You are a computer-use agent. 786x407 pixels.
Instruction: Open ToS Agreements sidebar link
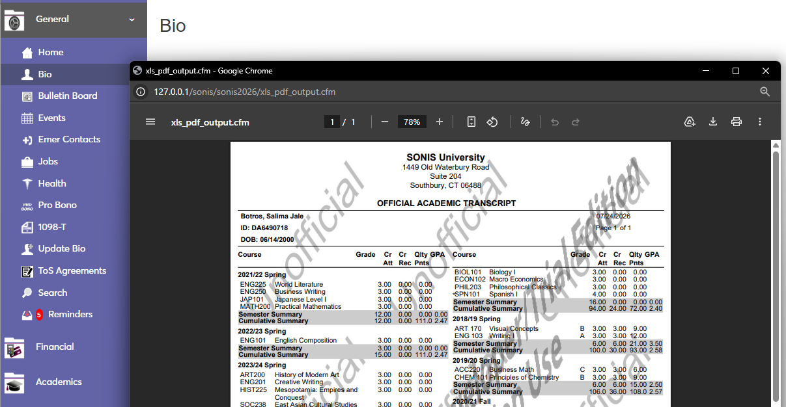click(72, 270)
